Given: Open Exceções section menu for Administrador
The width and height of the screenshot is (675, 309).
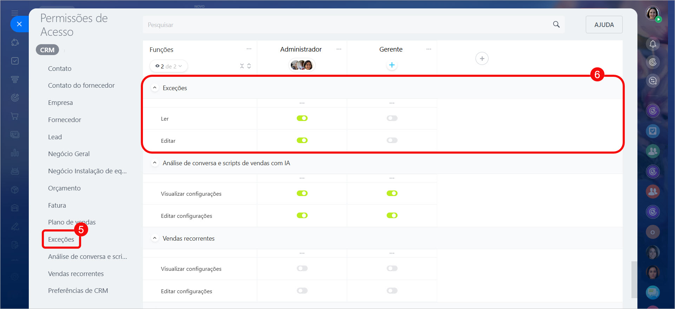Looking at the screenshot, I should 302,103.
